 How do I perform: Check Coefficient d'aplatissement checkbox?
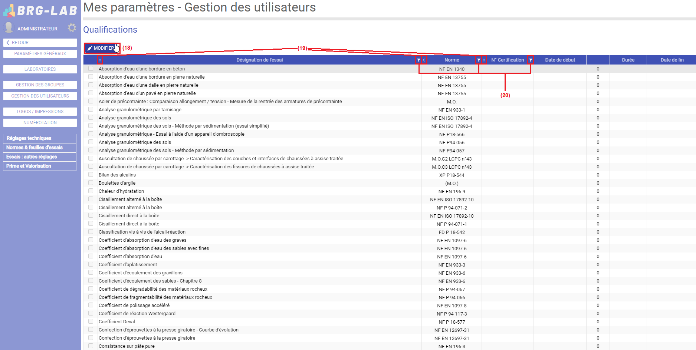(x=91, y=264)
